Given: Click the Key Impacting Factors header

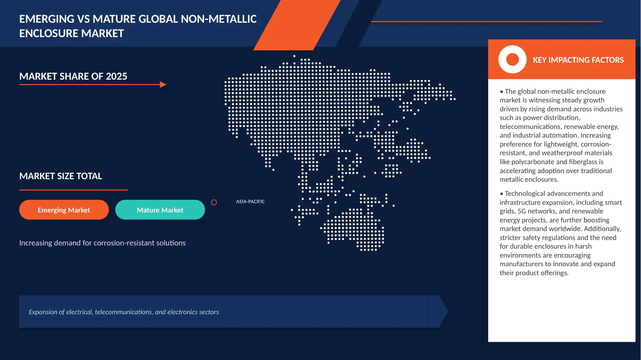Looking at the screenshot, I should click(x=578, y=60).
